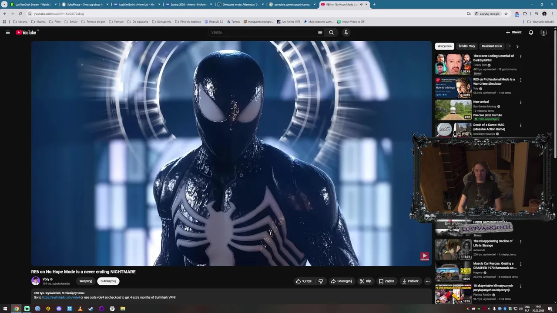Screen dimensions: 557x313
Task: Open VLC media player from taskbar
Action: [x=80, y=309]
